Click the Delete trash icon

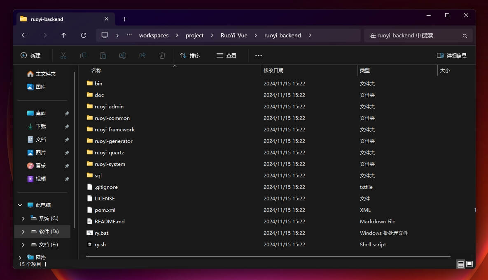pos(162,55)
